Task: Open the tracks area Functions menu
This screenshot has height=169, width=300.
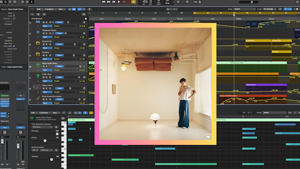Action: (50, 9)
